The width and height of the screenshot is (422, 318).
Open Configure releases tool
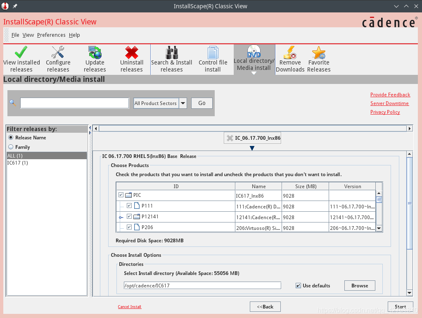click(x=58, y=59)
